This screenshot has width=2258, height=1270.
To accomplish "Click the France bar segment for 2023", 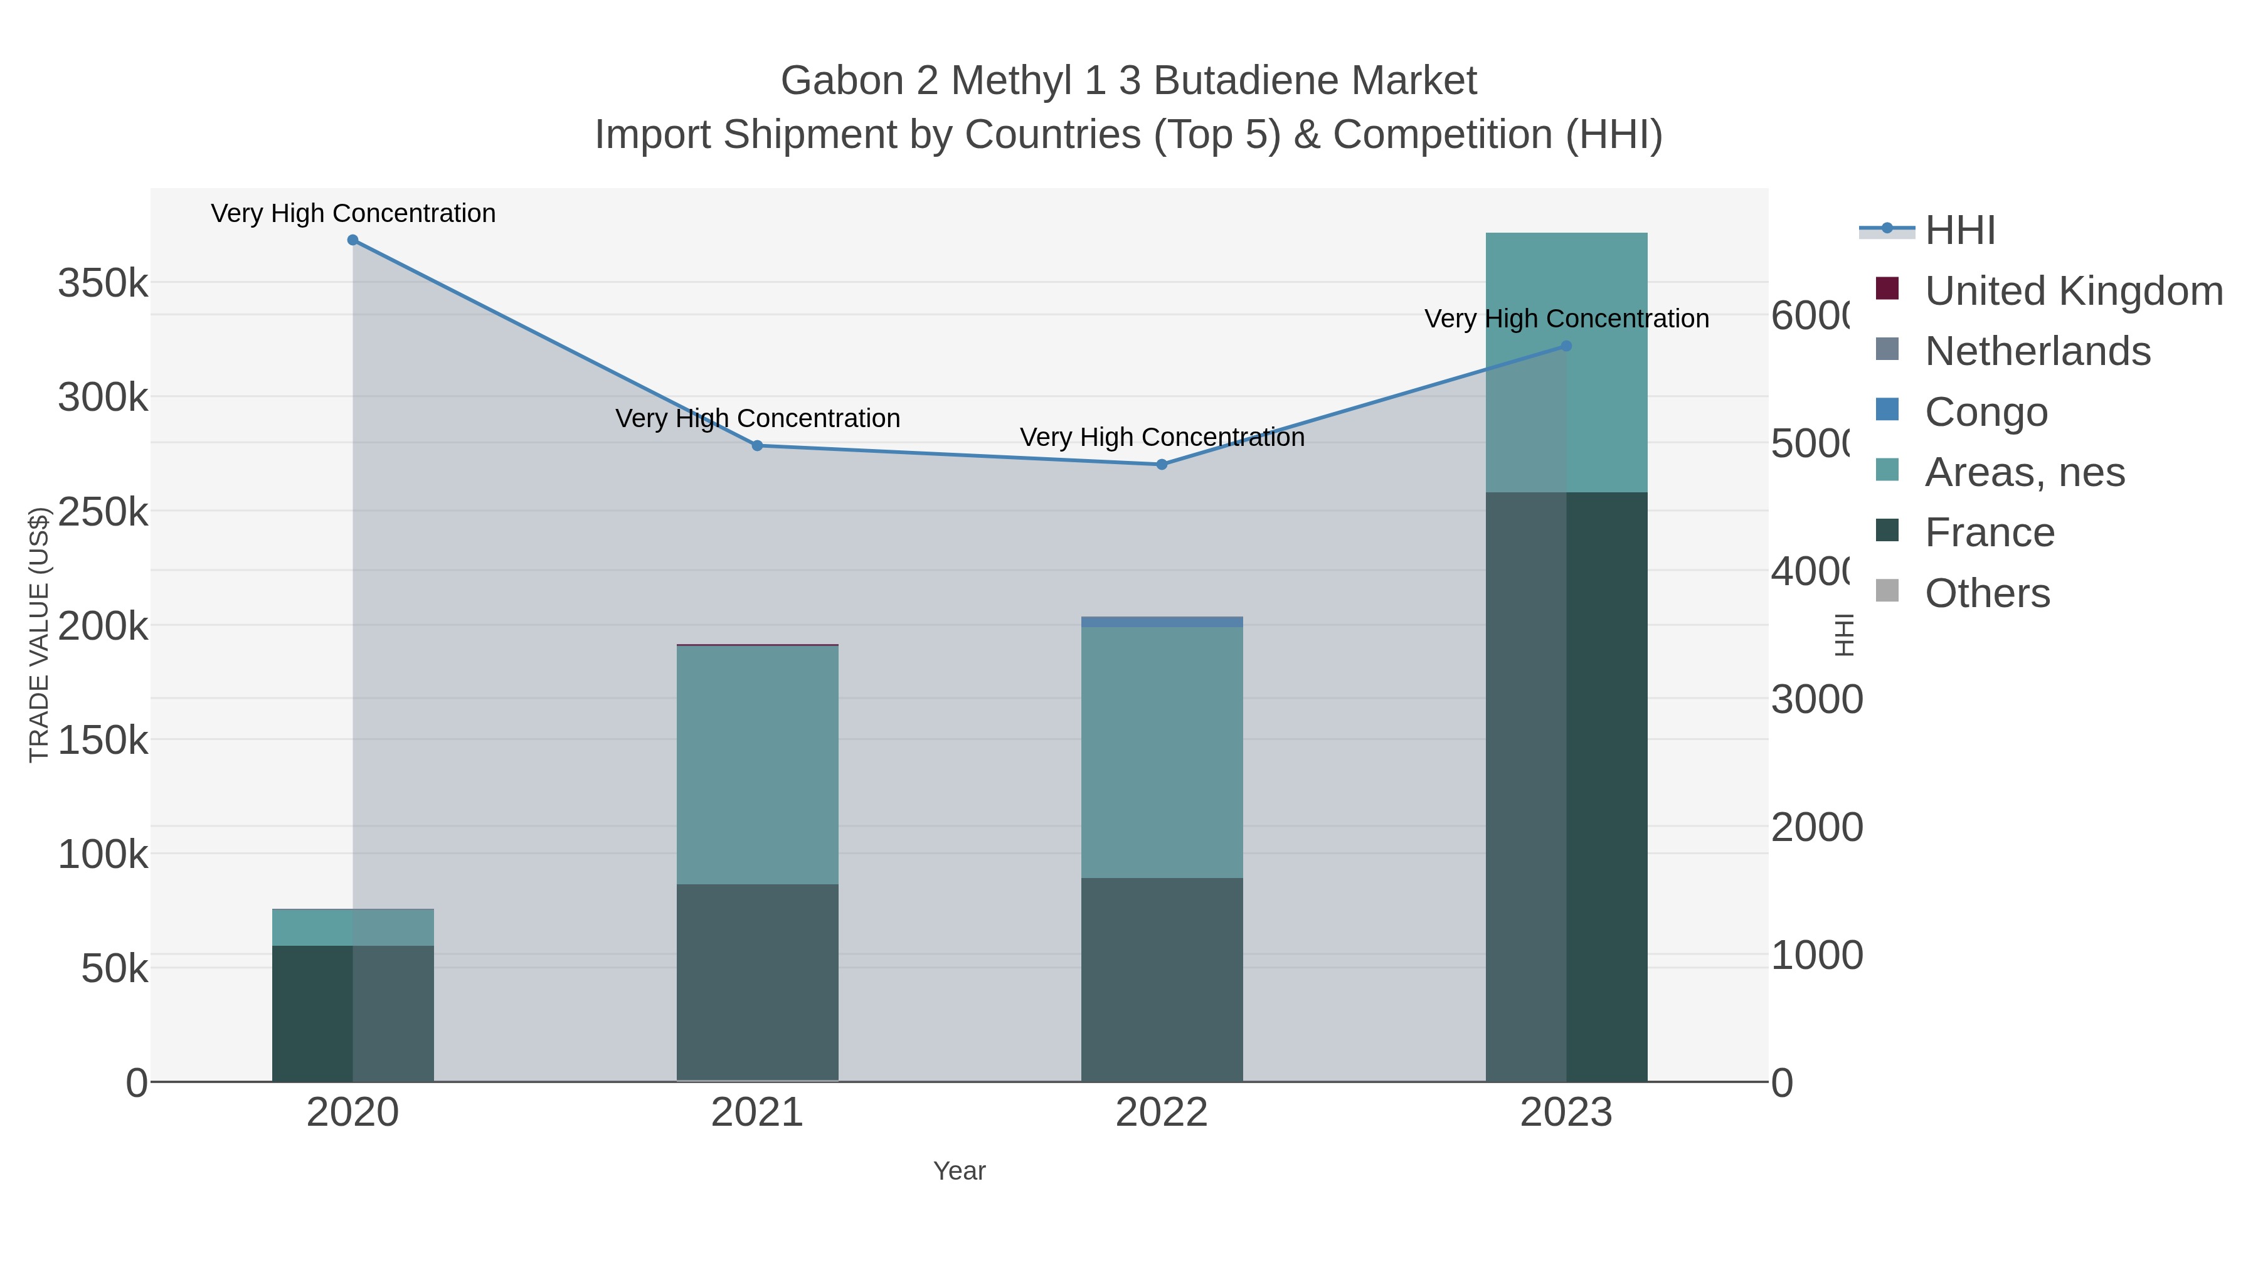I will 1566,787.
